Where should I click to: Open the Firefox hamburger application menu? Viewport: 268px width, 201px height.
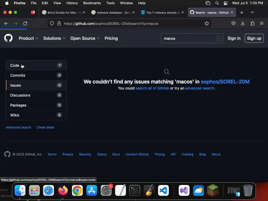point(261,23)
